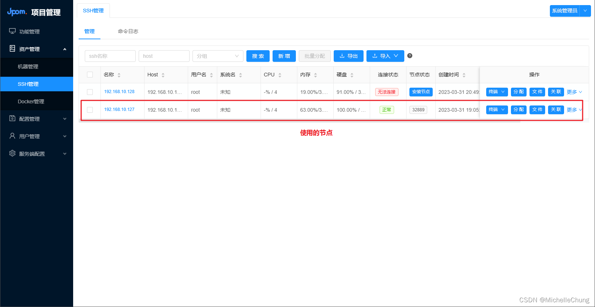The width and height of the screenshot is (595, 307).
Task: Click the 无法连接 connection status tag
Action: tap(387, 92)
